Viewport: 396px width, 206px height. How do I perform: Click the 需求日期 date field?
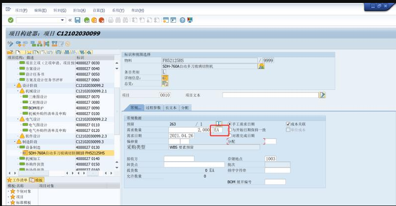point(181,135)
